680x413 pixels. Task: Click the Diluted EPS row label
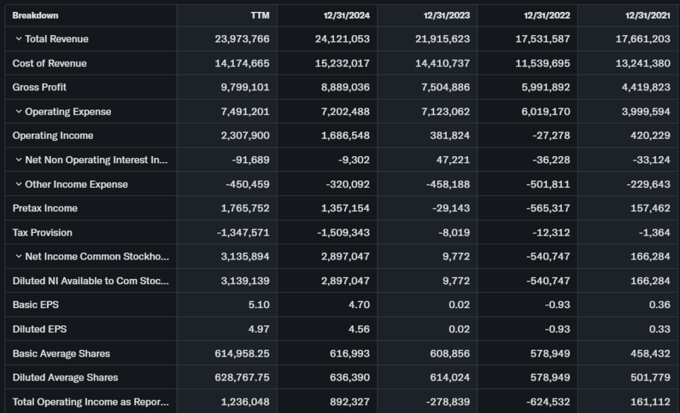(40, 329)
